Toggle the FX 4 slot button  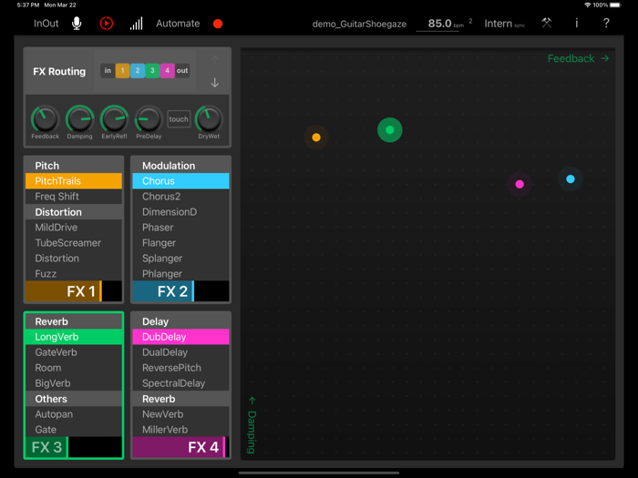click(180, 447)
